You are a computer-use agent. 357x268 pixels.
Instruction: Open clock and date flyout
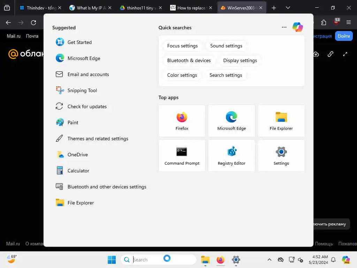click(x=319, y=260)
